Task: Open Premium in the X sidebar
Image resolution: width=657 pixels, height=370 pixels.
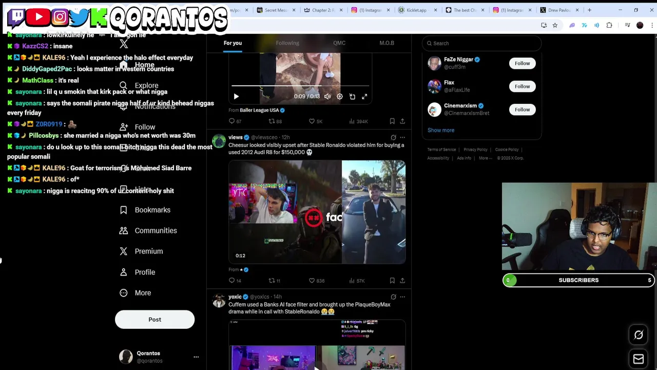Action: tap(141, 251)
